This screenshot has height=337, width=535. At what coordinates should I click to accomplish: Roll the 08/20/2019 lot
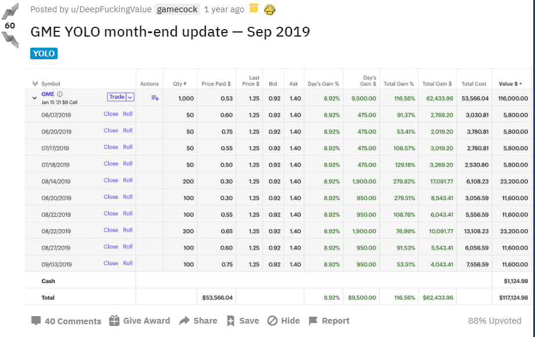pyautogui.click(x=127, y=197)
